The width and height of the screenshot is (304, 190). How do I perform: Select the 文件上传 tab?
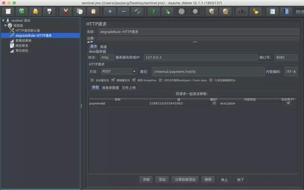click(129, 88)
